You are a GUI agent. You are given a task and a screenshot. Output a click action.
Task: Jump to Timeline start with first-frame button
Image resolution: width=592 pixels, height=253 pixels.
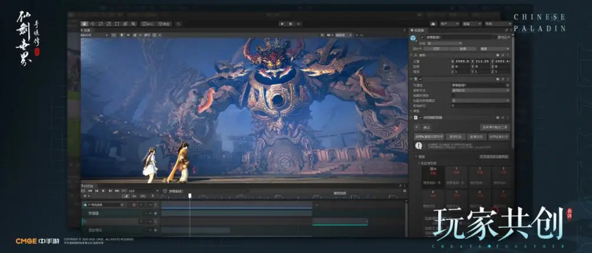coord(89,191)
